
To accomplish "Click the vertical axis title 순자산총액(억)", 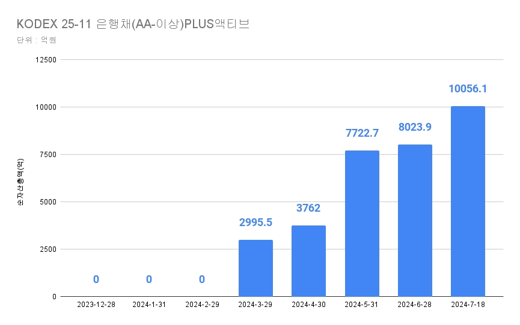I will pyautogui.click(x=20, y=182).
